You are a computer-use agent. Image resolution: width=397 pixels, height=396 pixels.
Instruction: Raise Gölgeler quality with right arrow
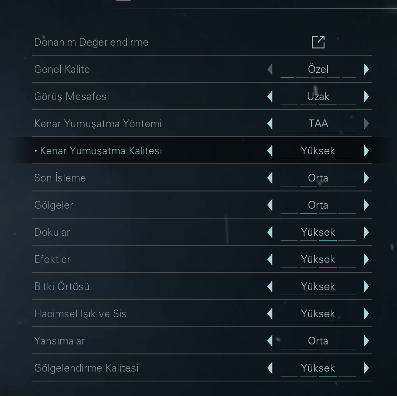[366, 205]
